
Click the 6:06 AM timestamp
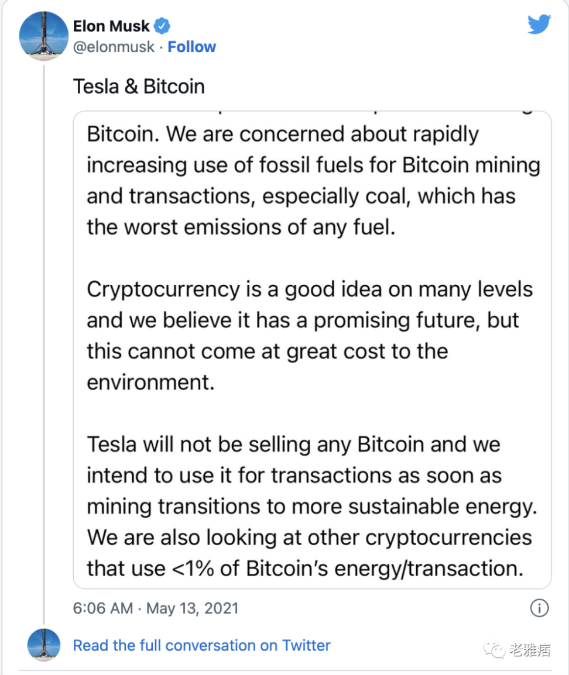pyautogui.click(x=103, y=608)
